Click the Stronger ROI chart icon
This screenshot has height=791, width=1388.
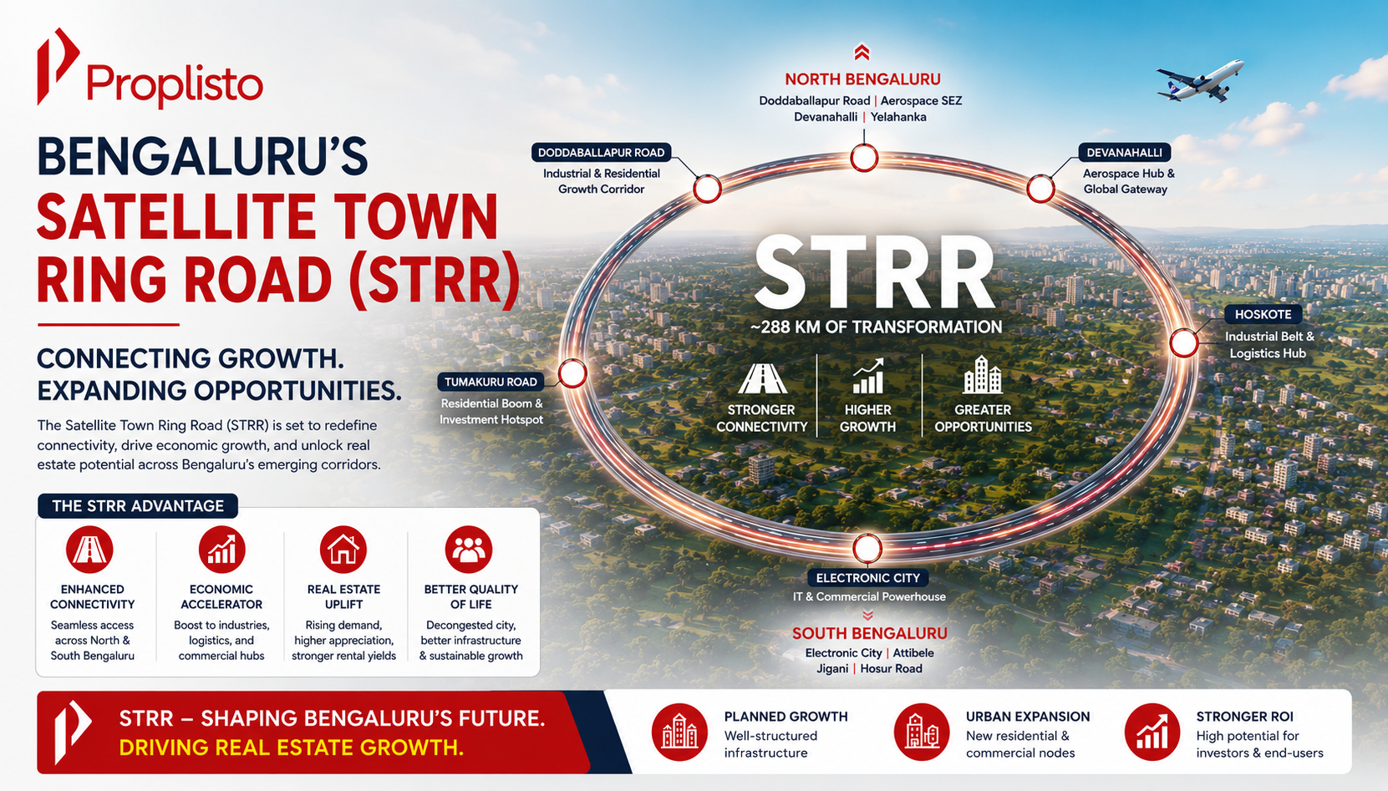click(1152, 733)
